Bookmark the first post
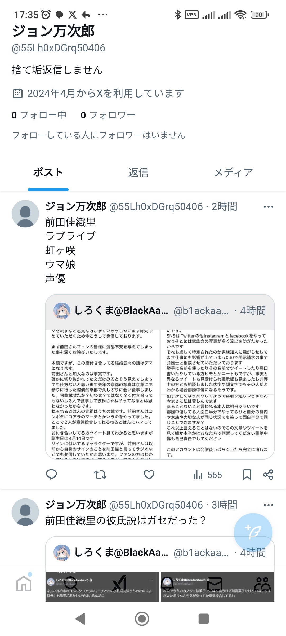The width and height of the screenshot is (286, 636). click(247, 475)
